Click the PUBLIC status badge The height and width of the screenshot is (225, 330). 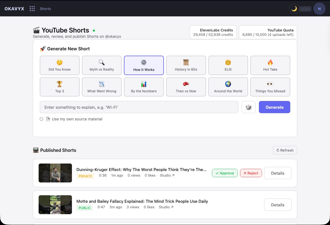[x=85, y=208]
